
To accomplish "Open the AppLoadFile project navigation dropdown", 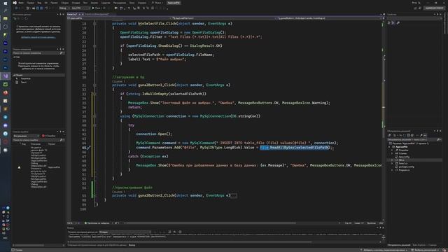I will [x=119, y=18].
